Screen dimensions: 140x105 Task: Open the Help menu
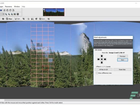[x=23, y=6]
